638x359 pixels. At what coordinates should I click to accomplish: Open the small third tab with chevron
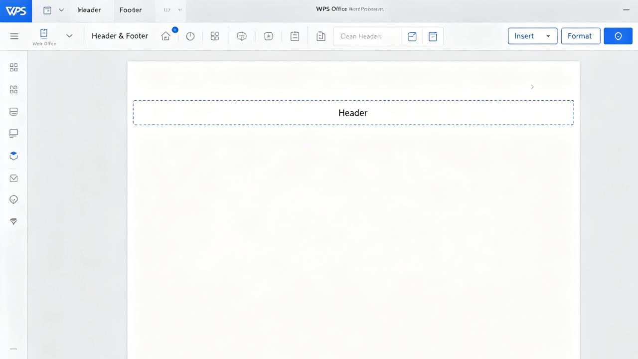point(171,10)
